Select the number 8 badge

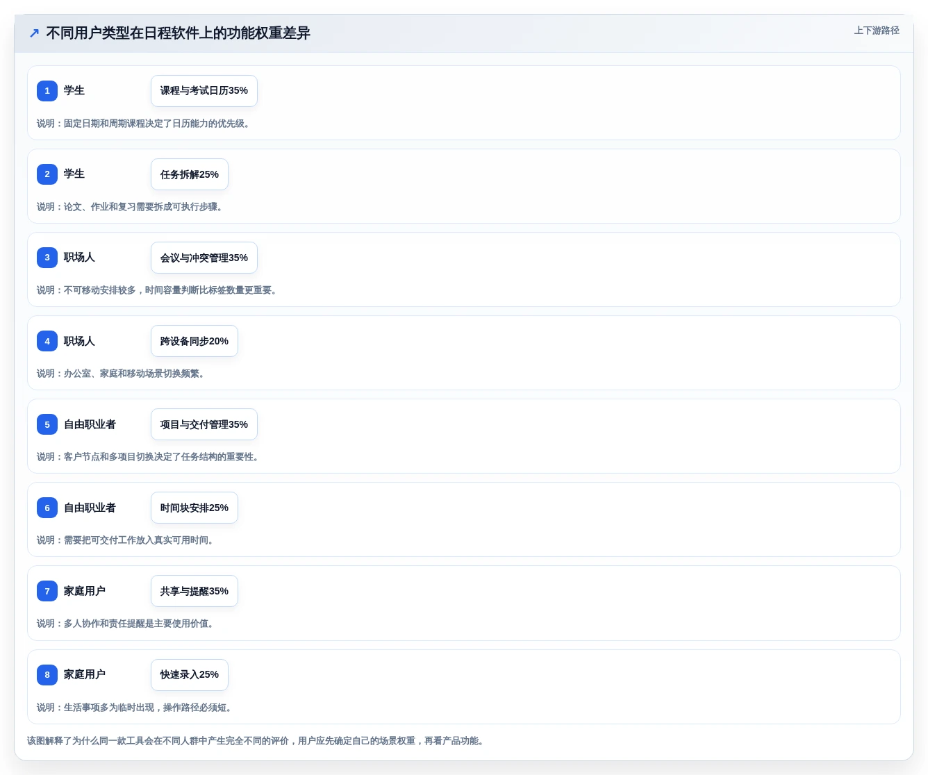(x=47, y=674)
